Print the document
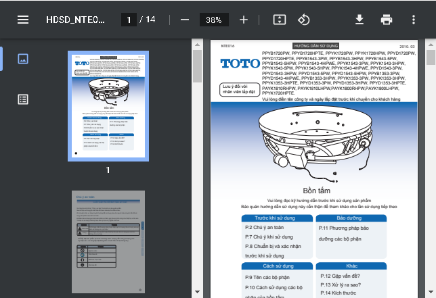 [x=386, y=20]
